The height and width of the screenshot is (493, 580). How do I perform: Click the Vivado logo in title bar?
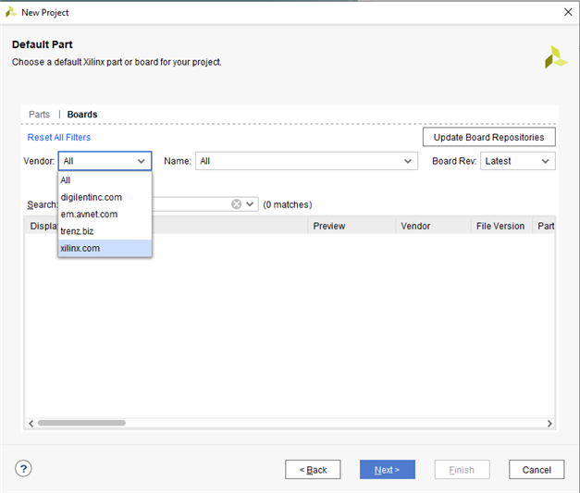tap(11, 12)
